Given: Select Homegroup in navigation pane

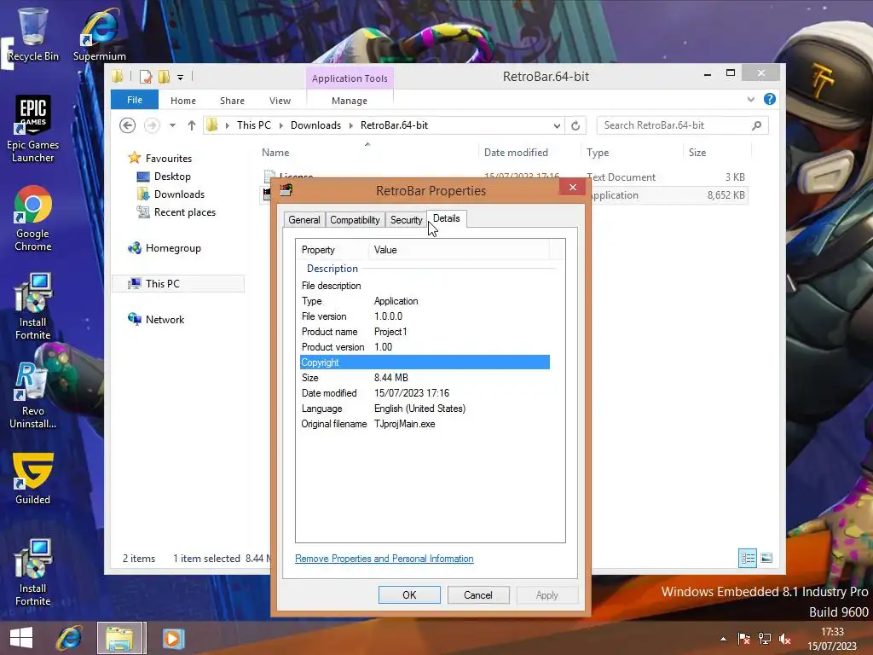Looking at the screenshot, I should coord(173,248).
